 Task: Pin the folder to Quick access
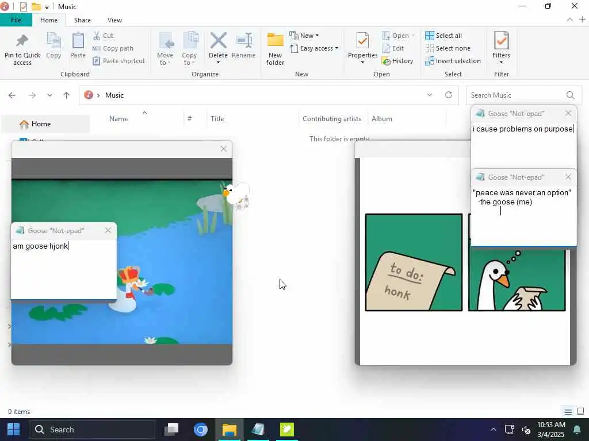tap(22, 50)
